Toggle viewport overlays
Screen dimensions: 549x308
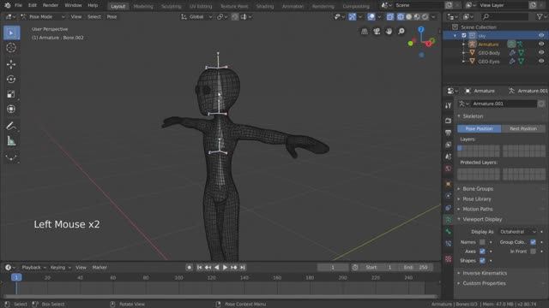click(371, 17)
